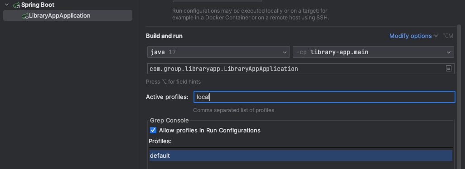This screenshot has height=169, width=465.
Task: Click the Spring Boot category icon
Action: [x=17, y=5]
